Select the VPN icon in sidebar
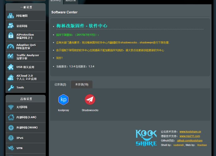 (11, 148)
